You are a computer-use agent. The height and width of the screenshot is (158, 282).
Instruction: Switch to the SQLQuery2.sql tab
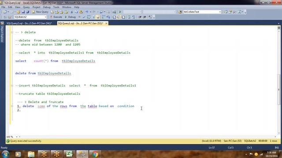pos(29,23)
